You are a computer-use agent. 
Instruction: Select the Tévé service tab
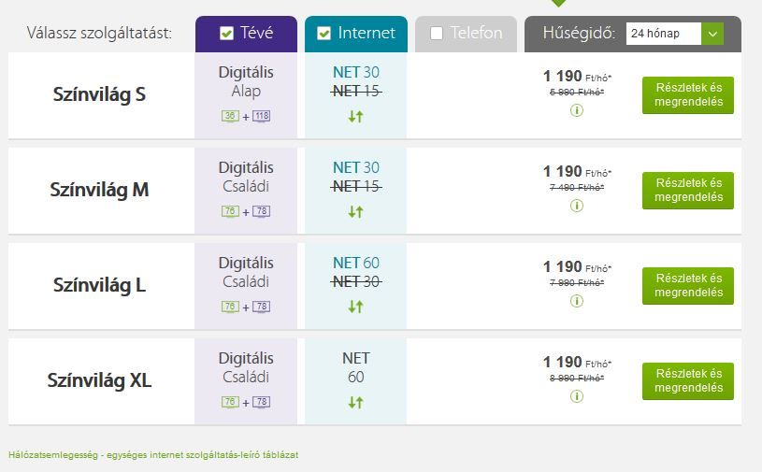click(x=247, y=34)
